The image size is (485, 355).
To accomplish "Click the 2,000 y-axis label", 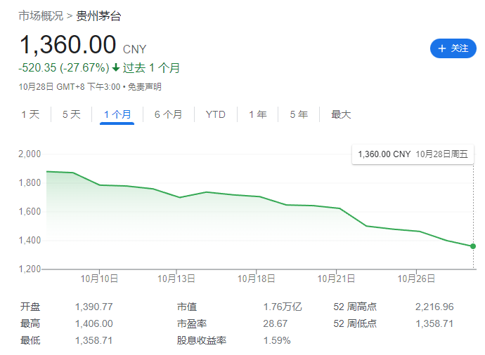I will (30, 154).
